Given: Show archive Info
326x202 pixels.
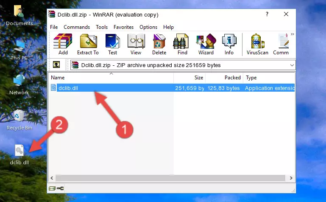Looking at the screenshot, I should [x=229, y=44].
